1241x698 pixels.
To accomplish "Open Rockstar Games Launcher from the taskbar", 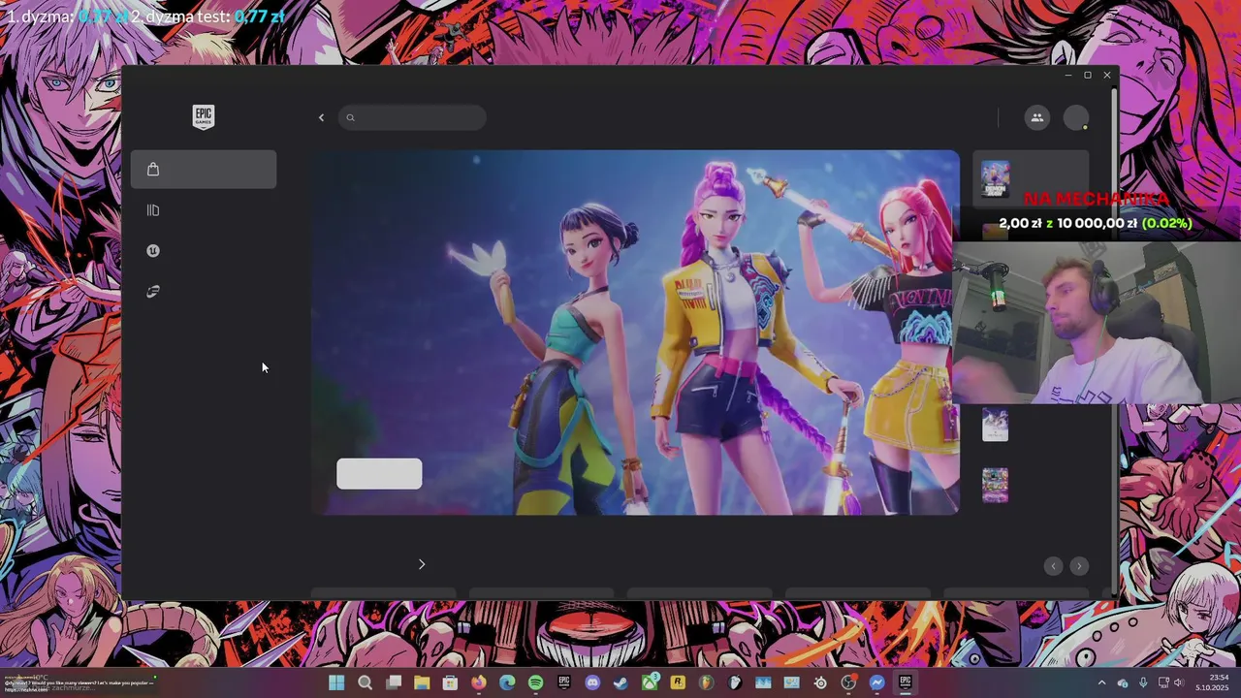I will (678, 682).
